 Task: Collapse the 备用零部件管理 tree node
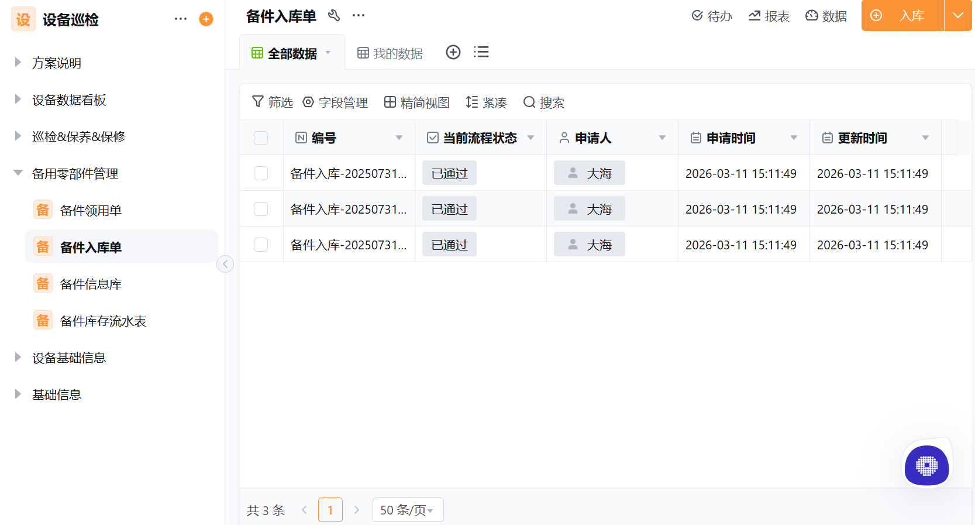pyautogui.click(x=18, y=173)
